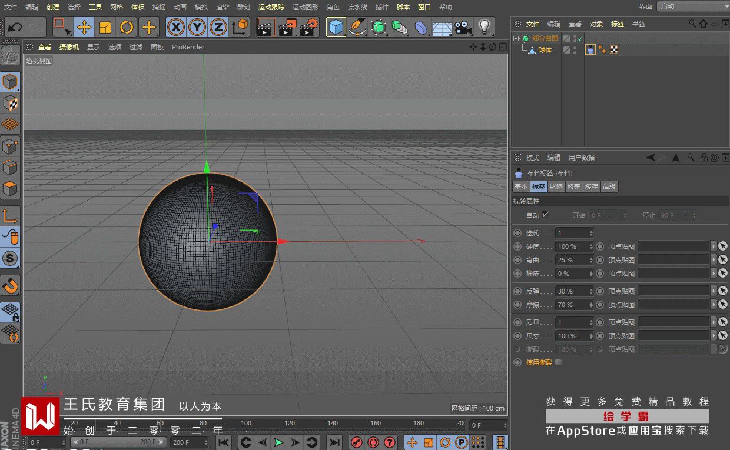Play the animation forward
This screenshot has width=730, height=450.
(x=279, y=442)
